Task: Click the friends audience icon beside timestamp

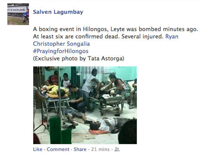Action: tap(117, 149)
